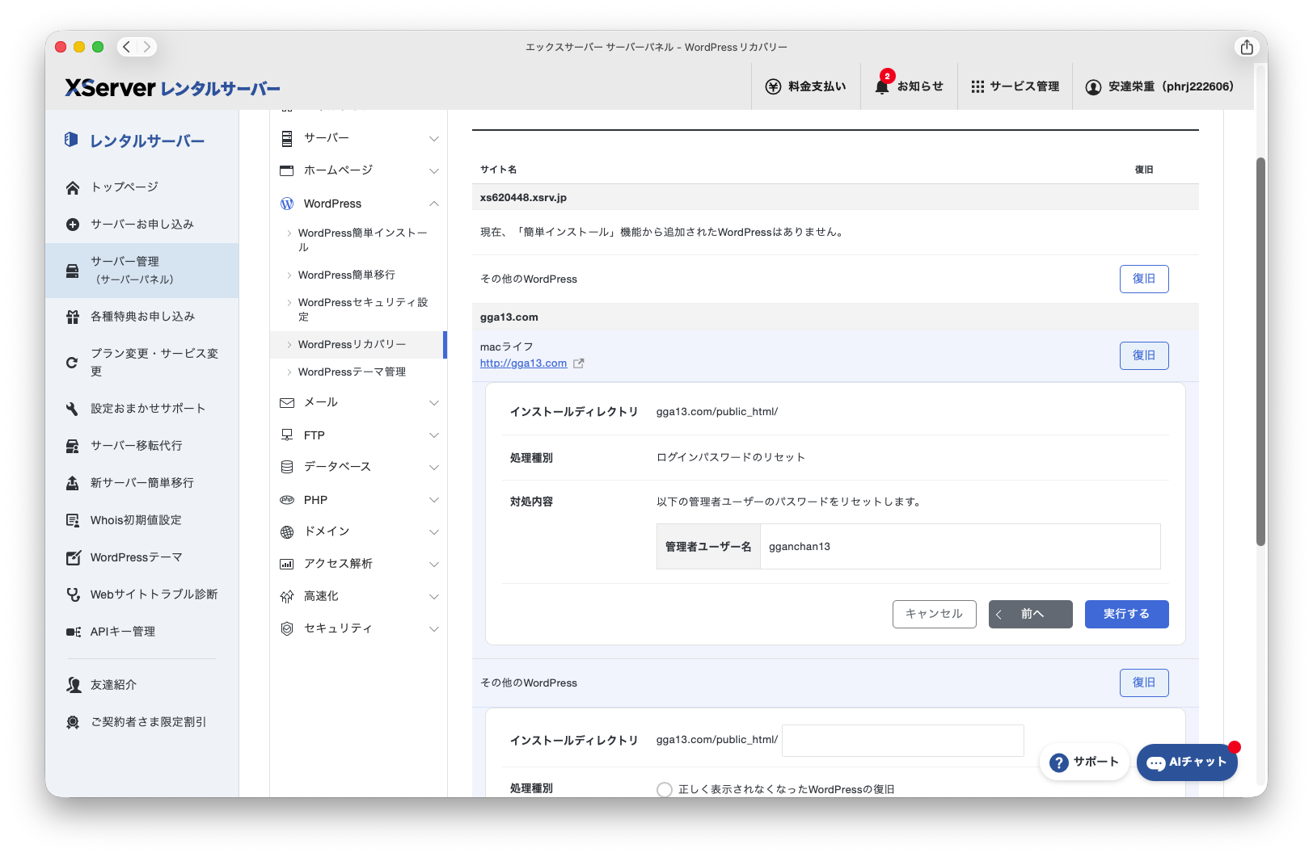Click the WordPressテーマ edit icon
The width and height of the screenshot is (1313, 857).
click(73, 557)
